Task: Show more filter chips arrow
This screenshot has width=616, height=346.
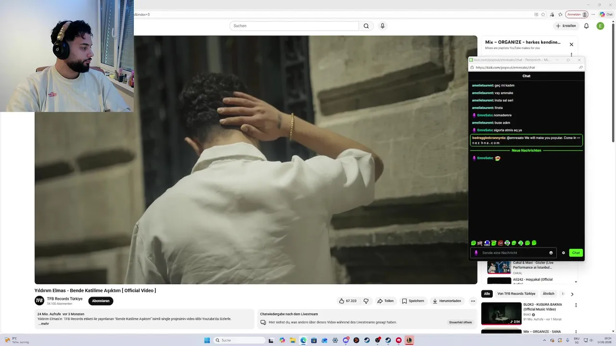Action: (572, 294)
